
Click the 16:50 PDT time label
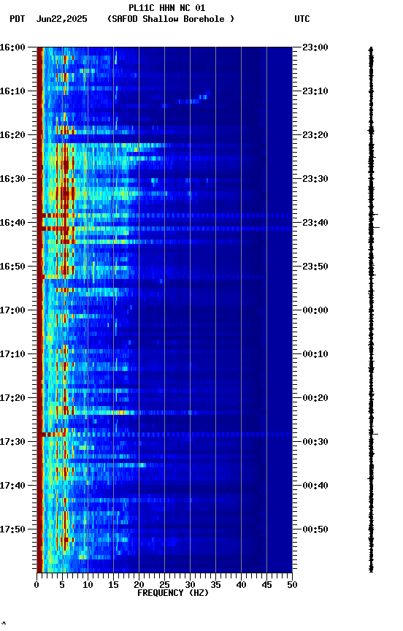coord(12,267)
